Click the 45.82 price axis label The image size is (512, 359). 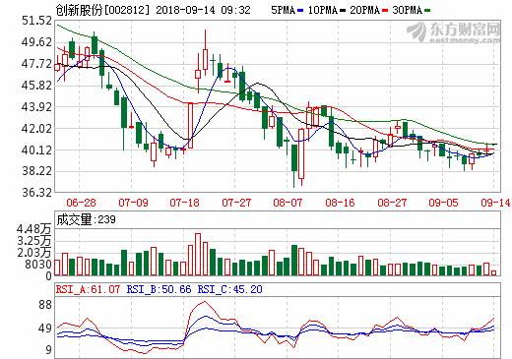(36, 86)
